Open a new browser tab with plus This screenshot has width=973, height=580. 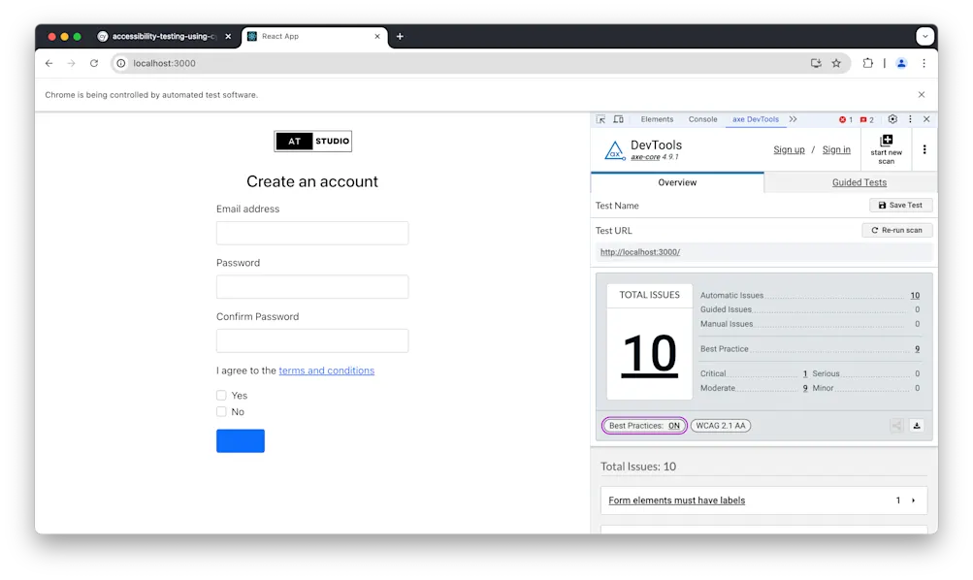pos(400,37)
